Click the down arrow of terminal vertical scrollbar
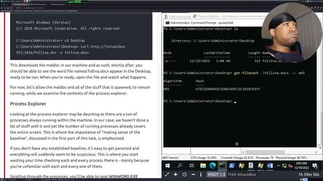 click(x=319, y=145)
